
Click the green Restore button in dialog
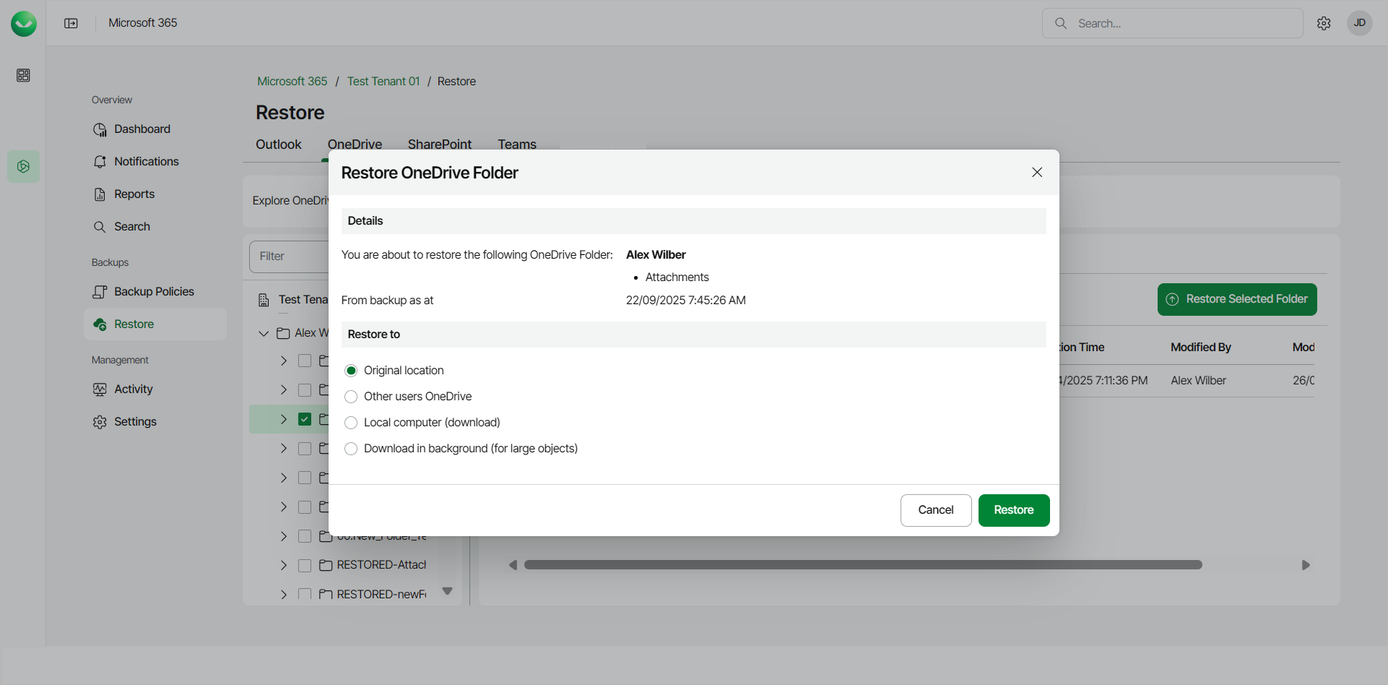tap(1013, 510)
